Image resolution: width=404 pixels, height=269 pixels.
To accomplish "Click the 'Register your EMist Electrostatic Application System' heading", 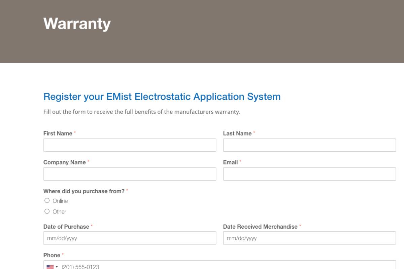I will [x=162, y=97].
